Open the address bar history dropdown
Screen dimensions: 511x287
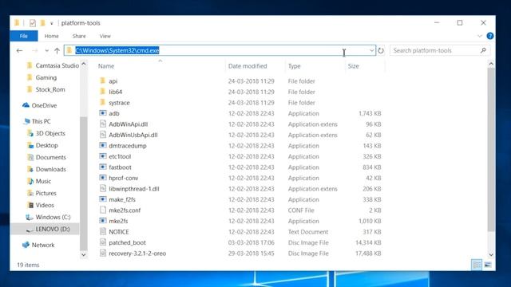tap(371, 50)
